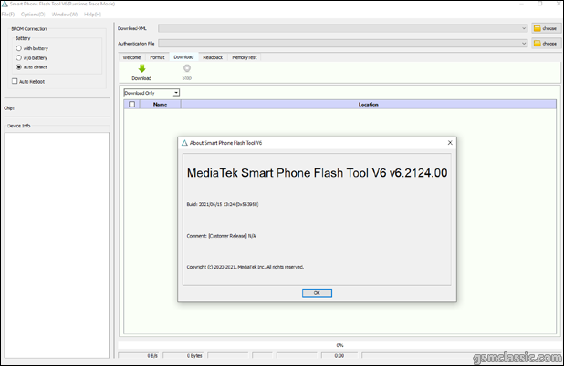
Task: Switch to the Download tab
Action: pos(183,57)
